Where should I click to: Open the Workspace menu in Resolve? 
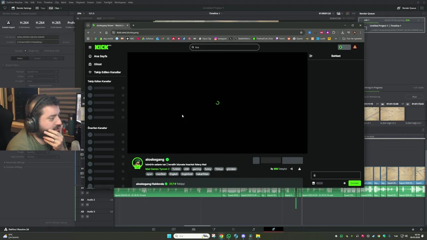[120, 2]
